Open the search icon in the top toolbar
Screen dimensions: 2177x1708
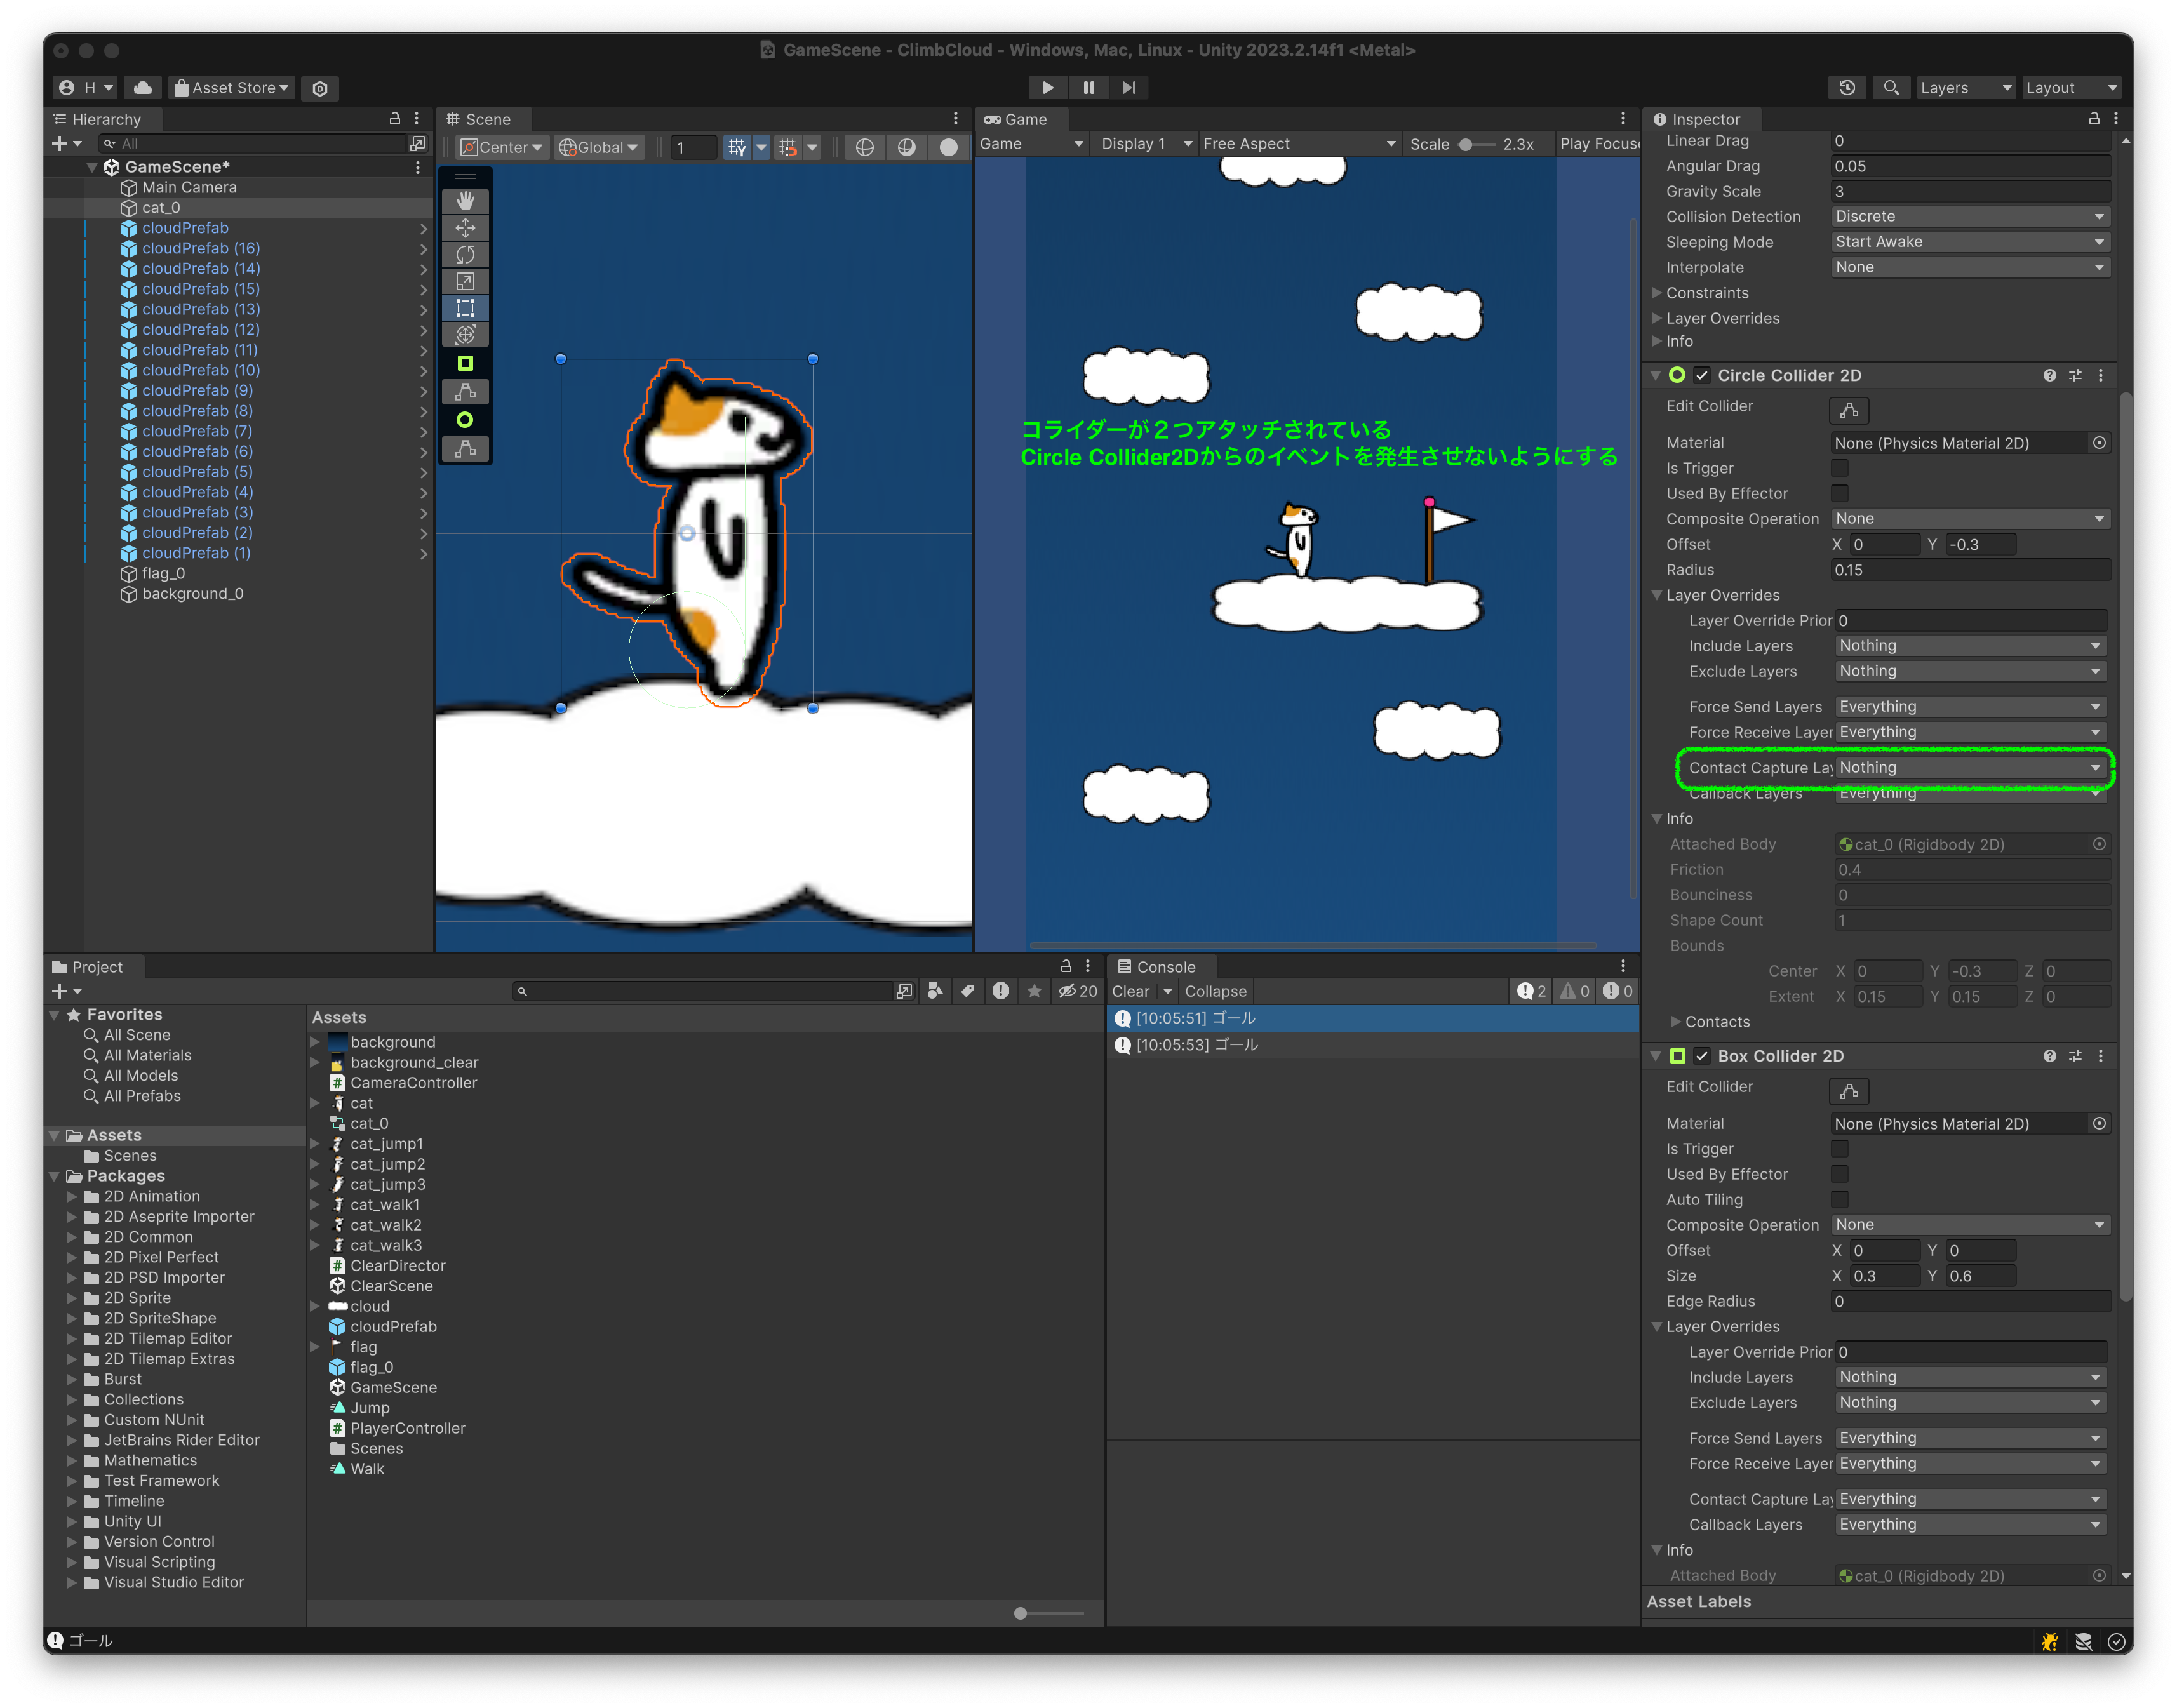tap(1891, 88)
